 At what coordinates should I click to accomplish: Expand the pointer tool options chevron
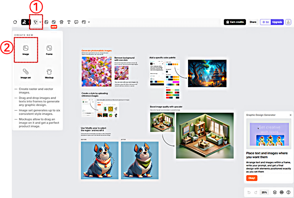(40, 22)
